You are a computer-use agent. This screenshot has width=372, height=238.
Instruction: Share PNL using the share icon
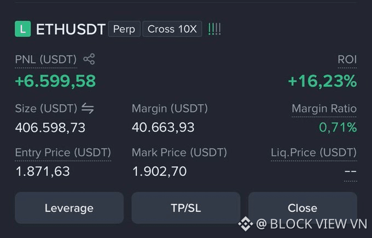[x=89, y=59]
